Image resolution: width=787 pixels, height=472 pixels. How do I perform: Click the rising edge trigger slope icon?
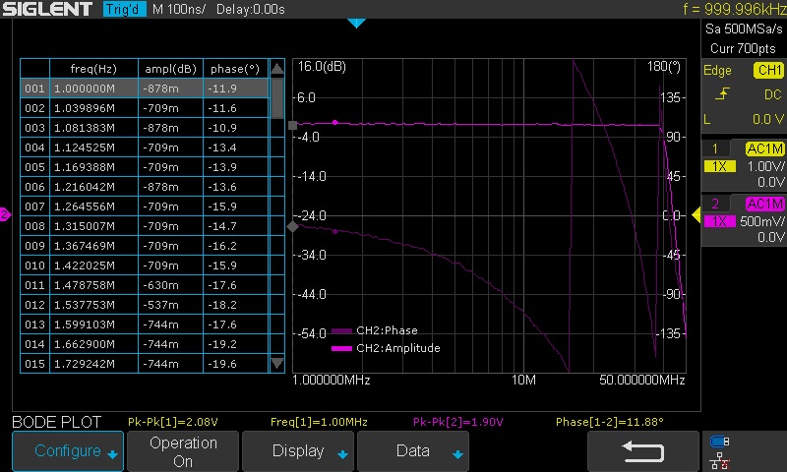coord(723,94)
